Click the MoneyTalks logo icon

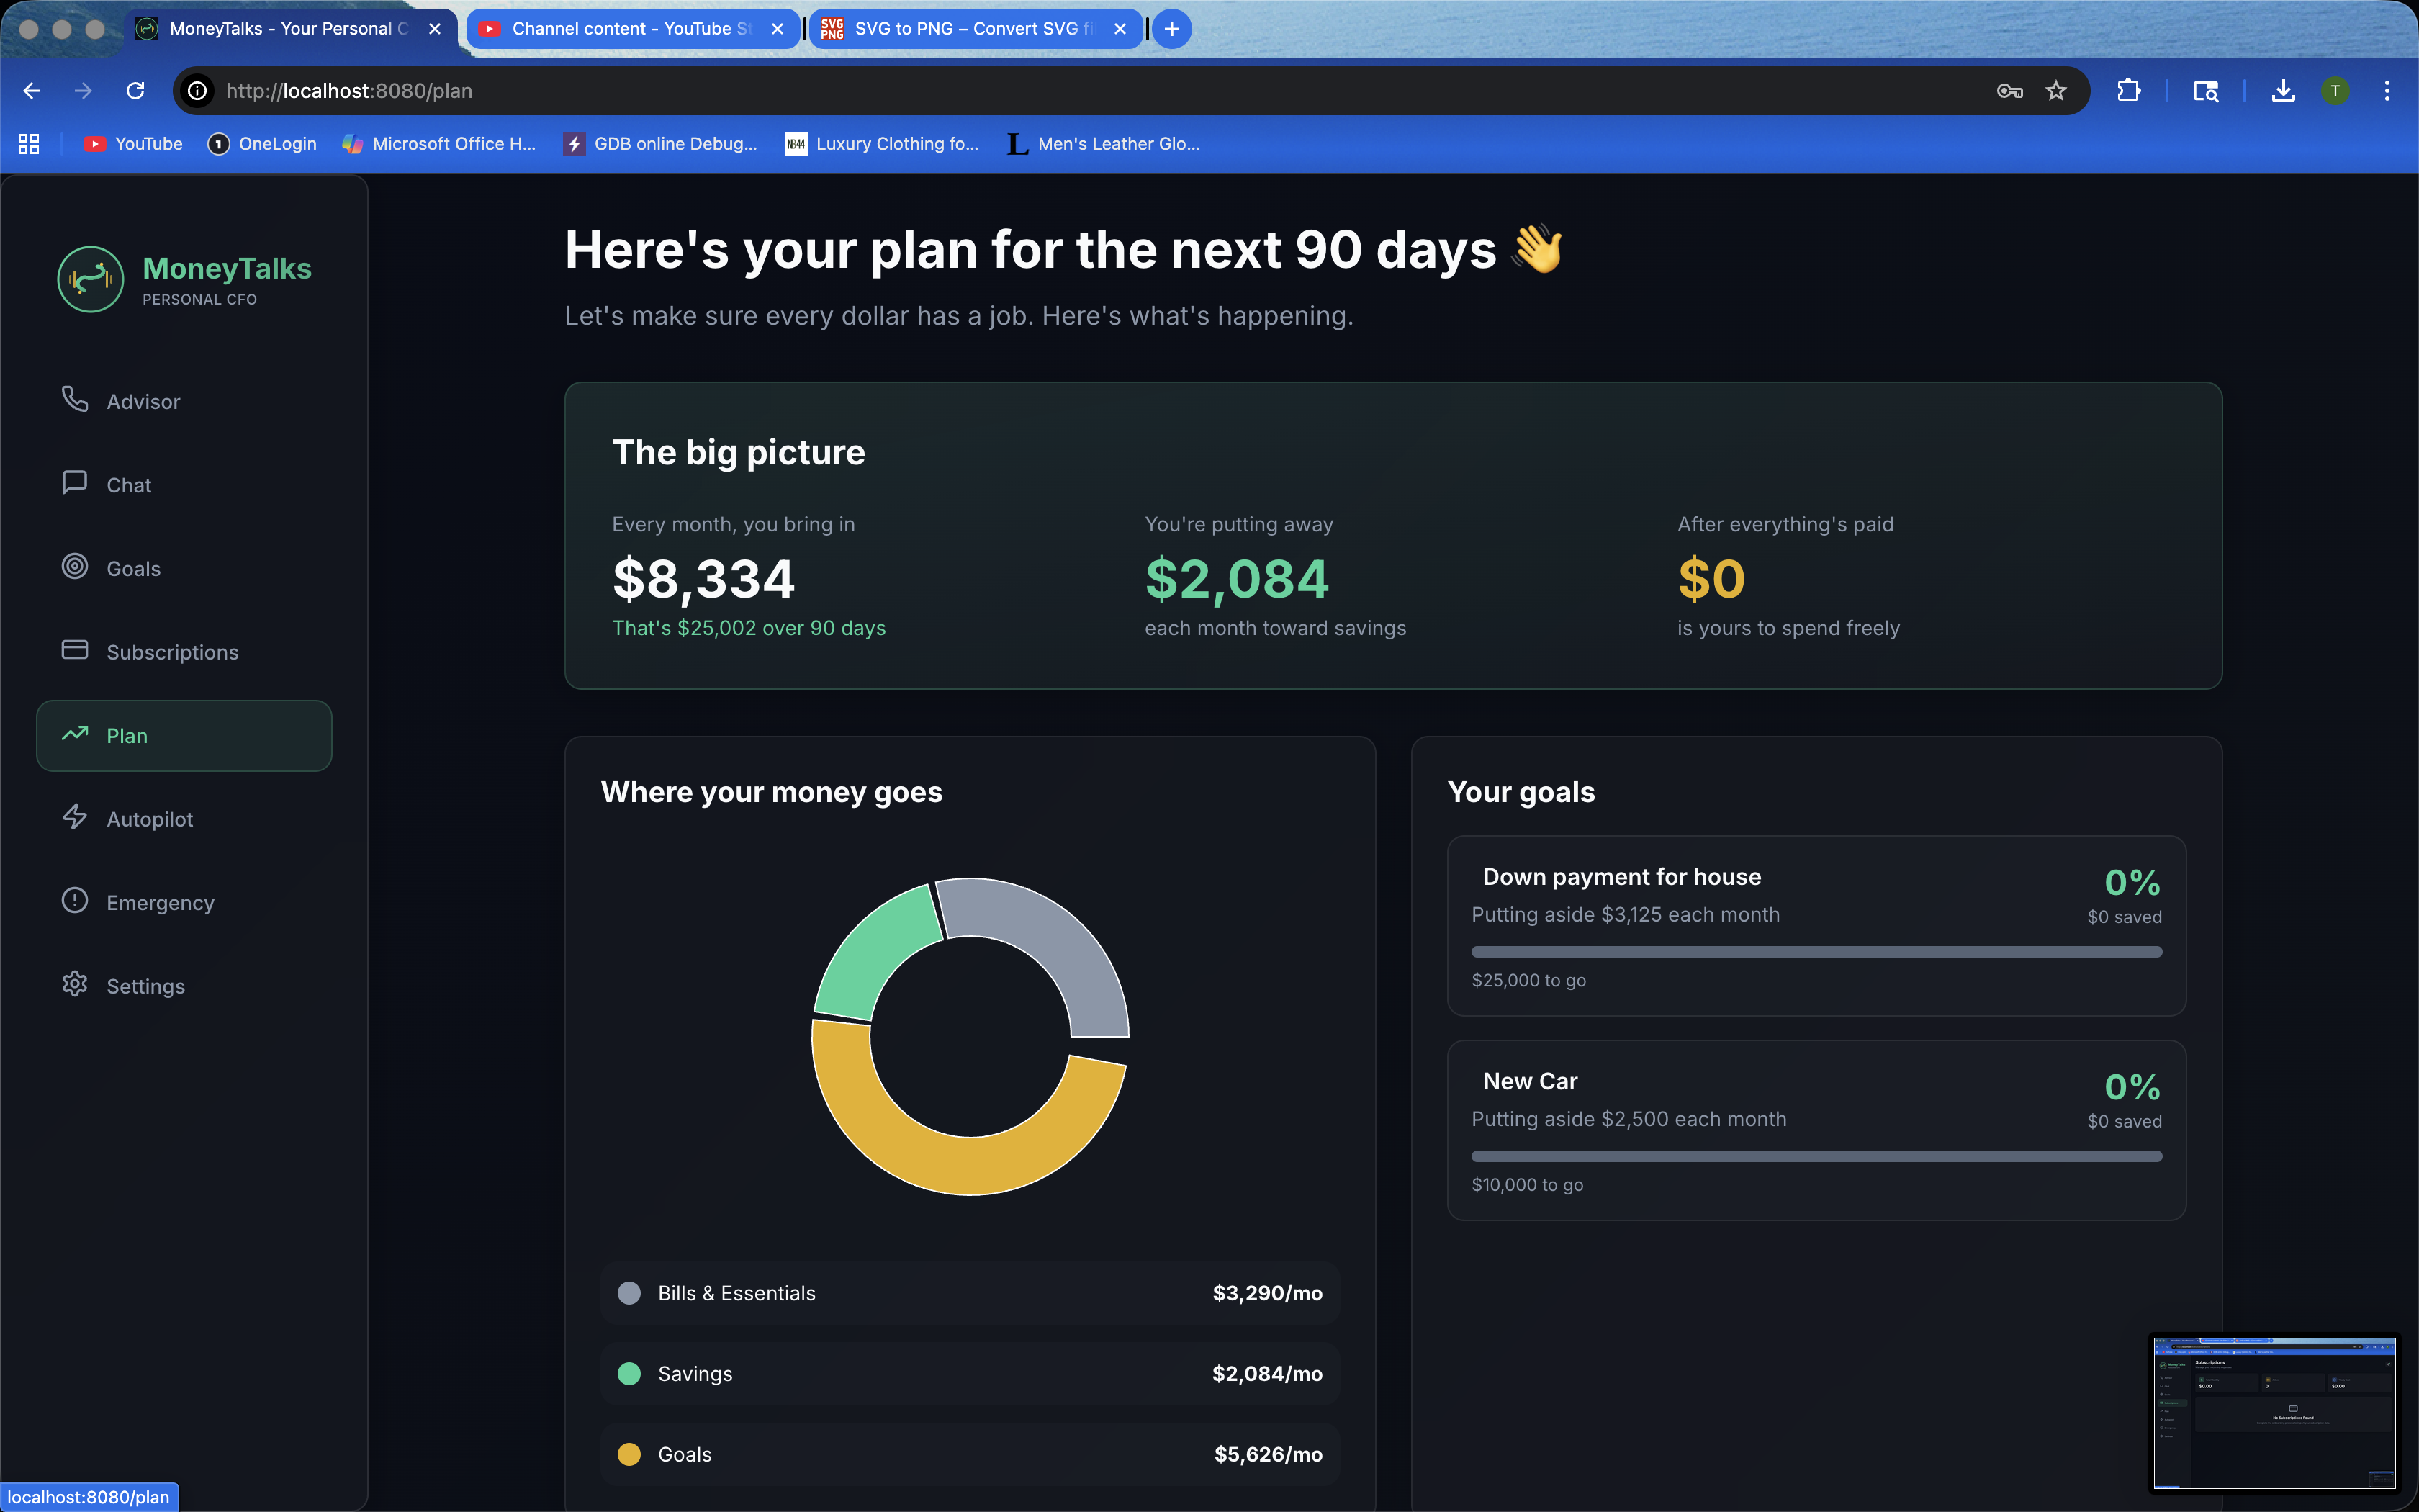click(x=91, y=279)
